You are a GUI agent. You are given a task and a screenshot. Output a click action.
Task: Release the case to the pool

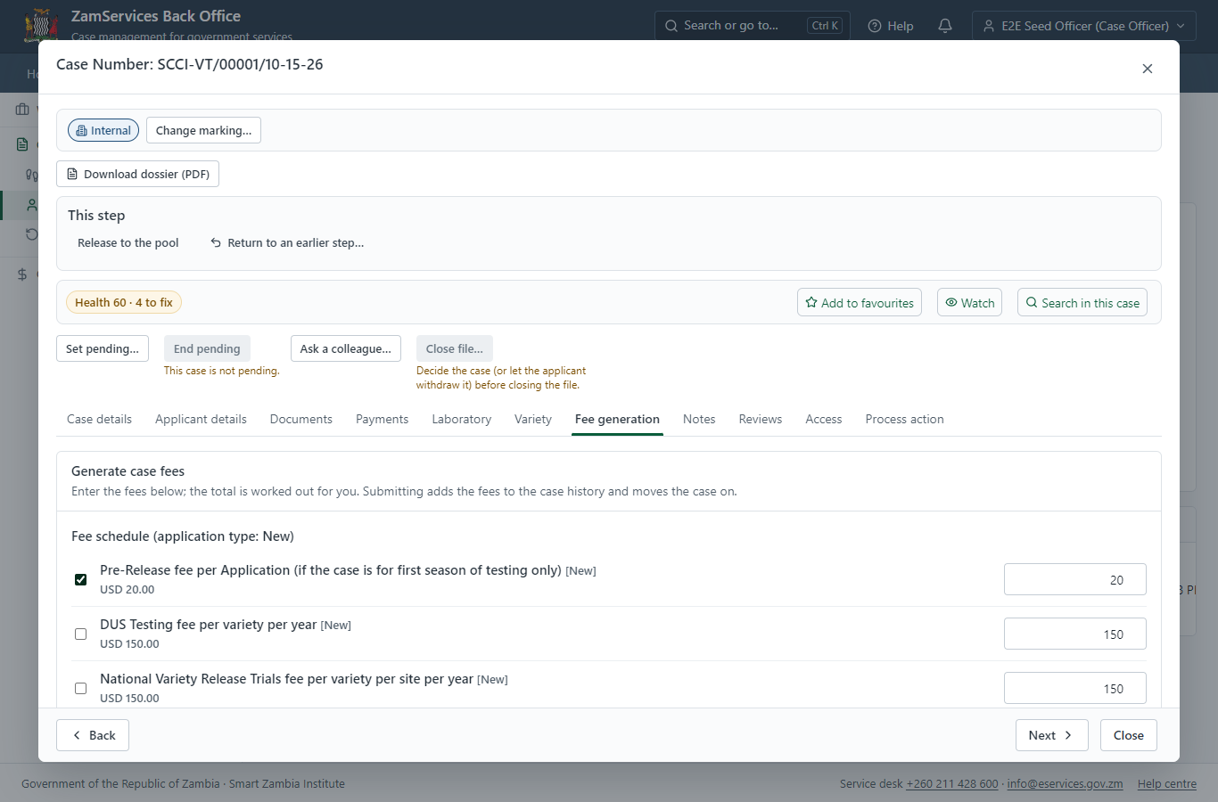128,242
